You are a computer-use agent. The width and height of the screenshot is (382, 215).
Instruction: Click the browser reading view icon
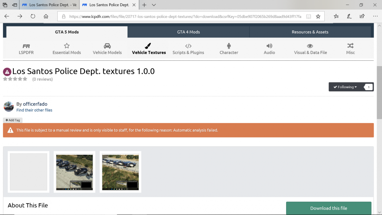pos(308,16)
